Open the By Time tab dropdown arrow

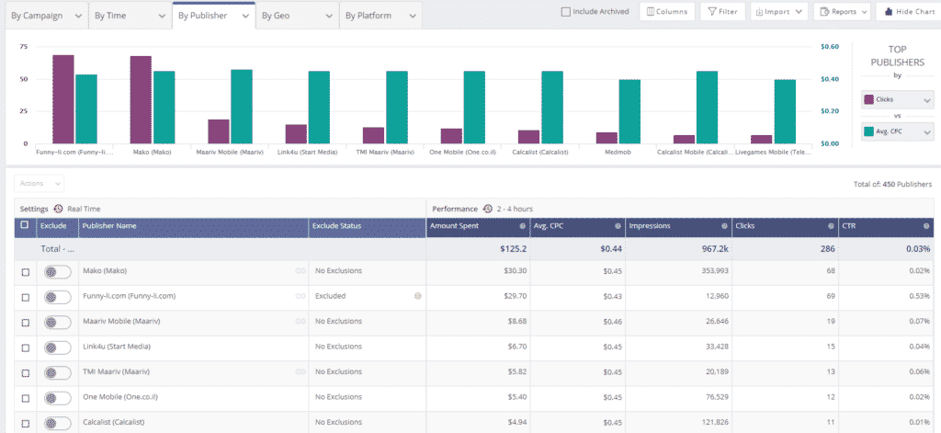coord(162,17)
